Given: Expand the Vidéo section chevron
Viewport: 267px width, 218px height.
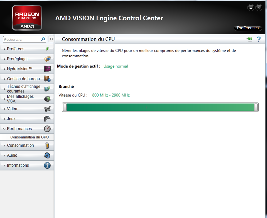Looking at the screenshot, I should (4, 109).
